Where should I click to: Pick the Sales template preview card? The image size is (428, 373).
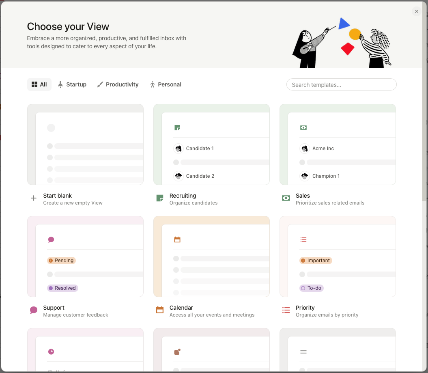tap(338, 144)
